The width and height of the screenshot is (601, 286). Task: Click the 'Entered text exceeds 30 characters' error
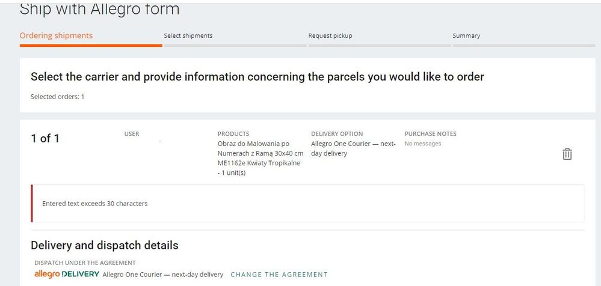point(94,204)
